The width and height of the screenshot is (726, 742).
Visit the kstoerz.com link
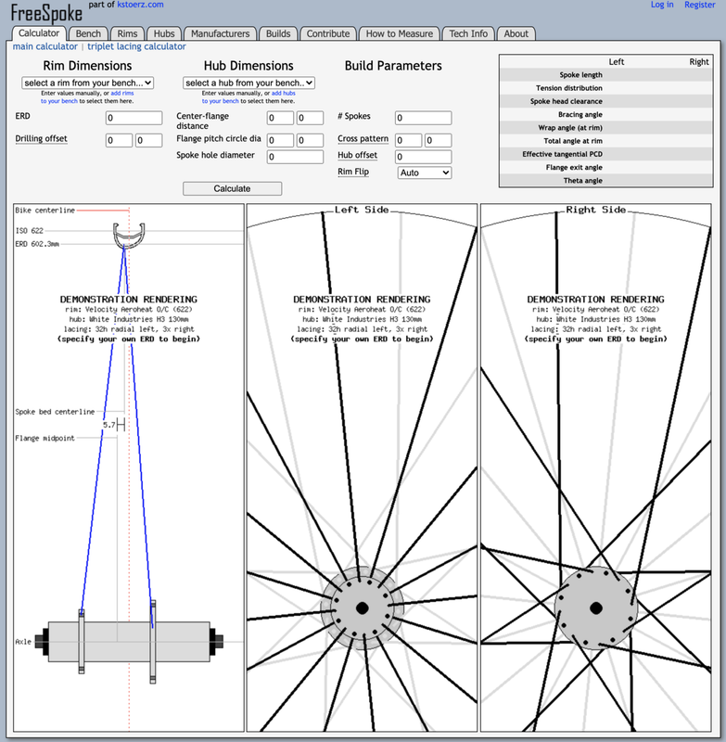coord(140,5)
